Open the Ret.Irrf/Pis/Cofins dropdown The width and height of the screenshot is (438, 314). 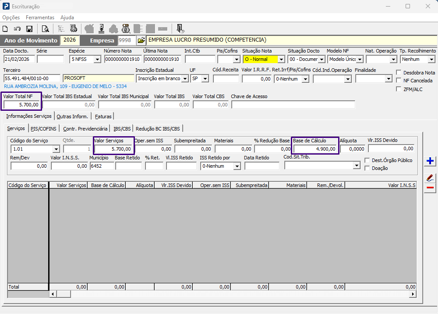click(x=306, y=79)
